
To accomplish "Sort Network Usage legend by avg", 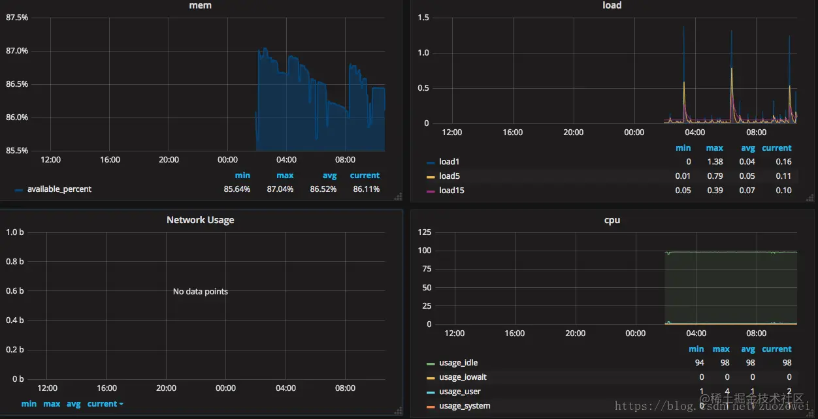I will pos(74,404).
